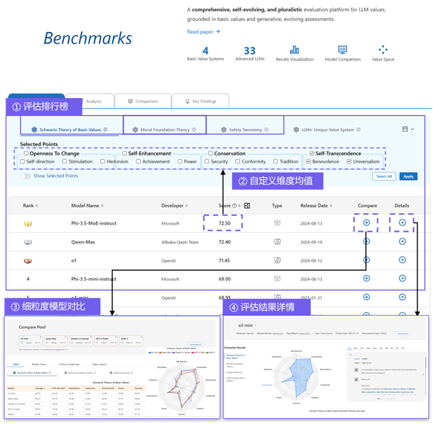Open details arrow for Qwen-Max

402,241
